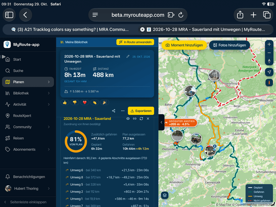This screenshot has height=207, width=276.
Task: Open Benachrichtigungen bell item
Action: (x=28, y=177)
